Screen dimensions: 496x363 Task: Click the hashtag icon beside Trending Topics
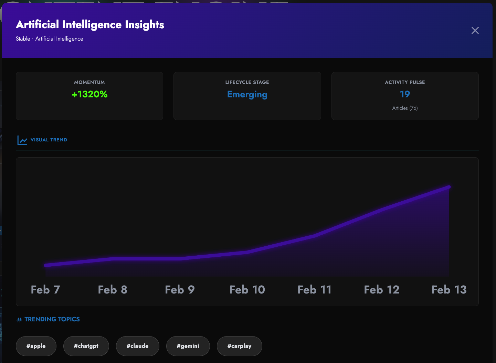coord(19,320)
